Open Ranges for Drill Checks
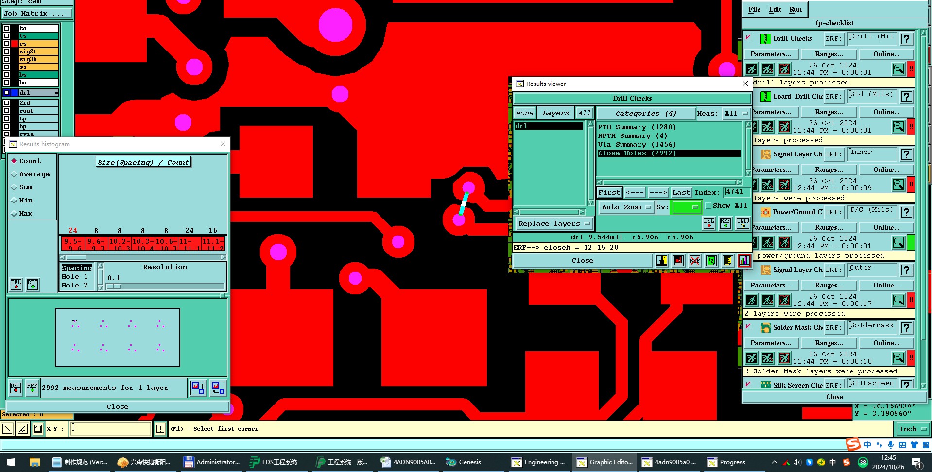 pyautogui.click(x=829, y=54)
